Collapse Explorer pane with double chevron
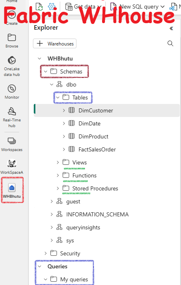Viewport: 181px width, 285px height. pos(171,28)
